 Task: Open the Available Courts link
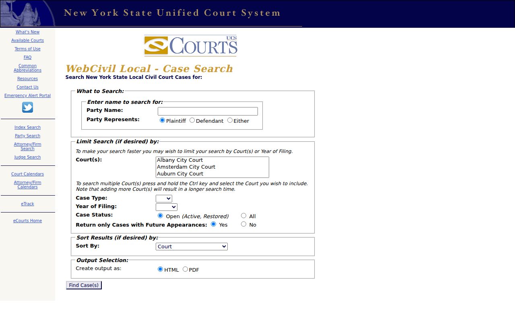pos(27,41)
